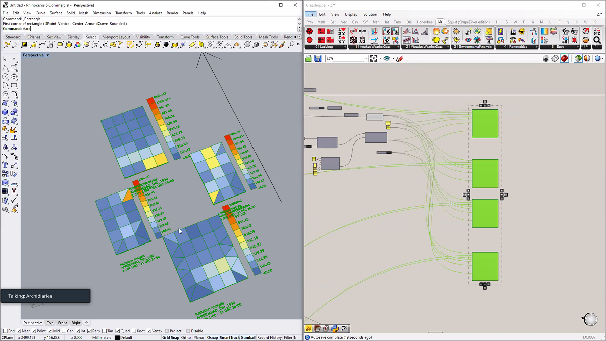Click the Zoom Extents icon in Grasshopper
Screen dimensions: 606x341
pyautogui.click(x=374, y=59)
